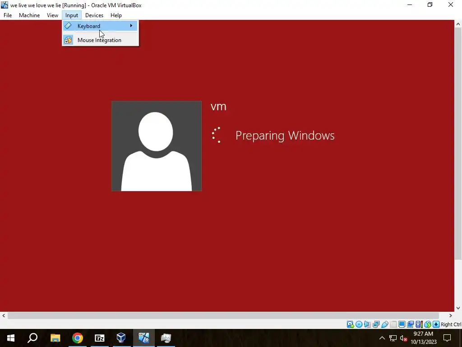Image resolution: width=462 pixels, height=347 pixels.
Task: Click the hard disk activity status icon
Action: tap(350, 324)
